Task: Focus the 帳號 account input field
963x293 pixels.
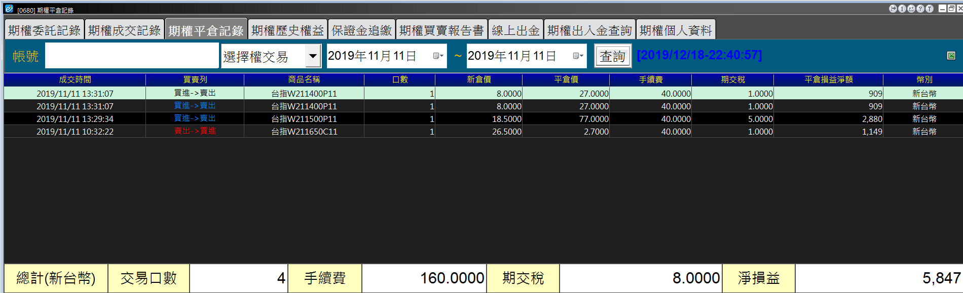Action: point(132,56)
